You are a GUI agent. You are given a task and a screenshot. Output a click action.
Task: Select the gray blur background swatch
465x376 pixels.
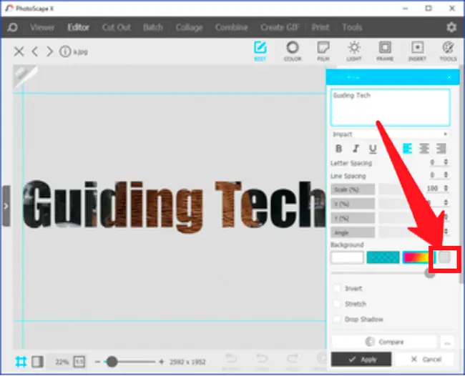pyautogui.click(x=444, y=257)
